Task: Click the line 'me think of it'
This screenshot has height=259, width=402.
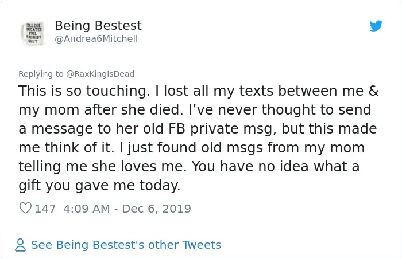Action: coord(191,148)
